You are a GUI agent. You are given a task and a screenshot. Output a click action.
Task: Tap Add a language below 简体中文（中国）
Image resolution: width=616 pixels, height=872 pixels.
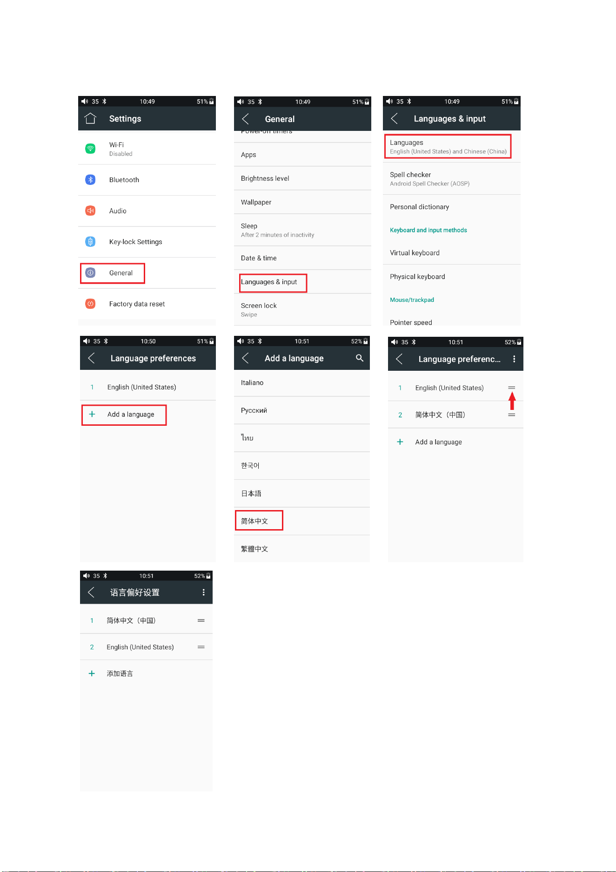[x=456, y=442]
